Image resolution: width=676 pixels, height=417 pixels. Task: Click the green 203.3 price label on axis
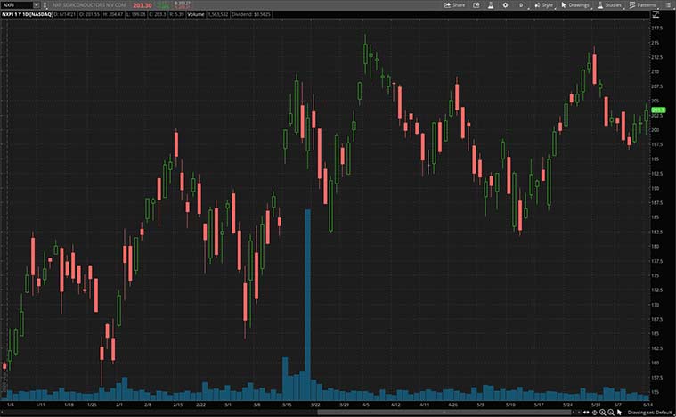pos(658,110)
